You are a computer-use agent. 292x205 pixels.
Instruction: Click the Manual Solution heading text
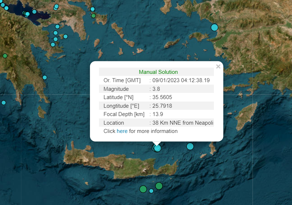pos(158,72)
